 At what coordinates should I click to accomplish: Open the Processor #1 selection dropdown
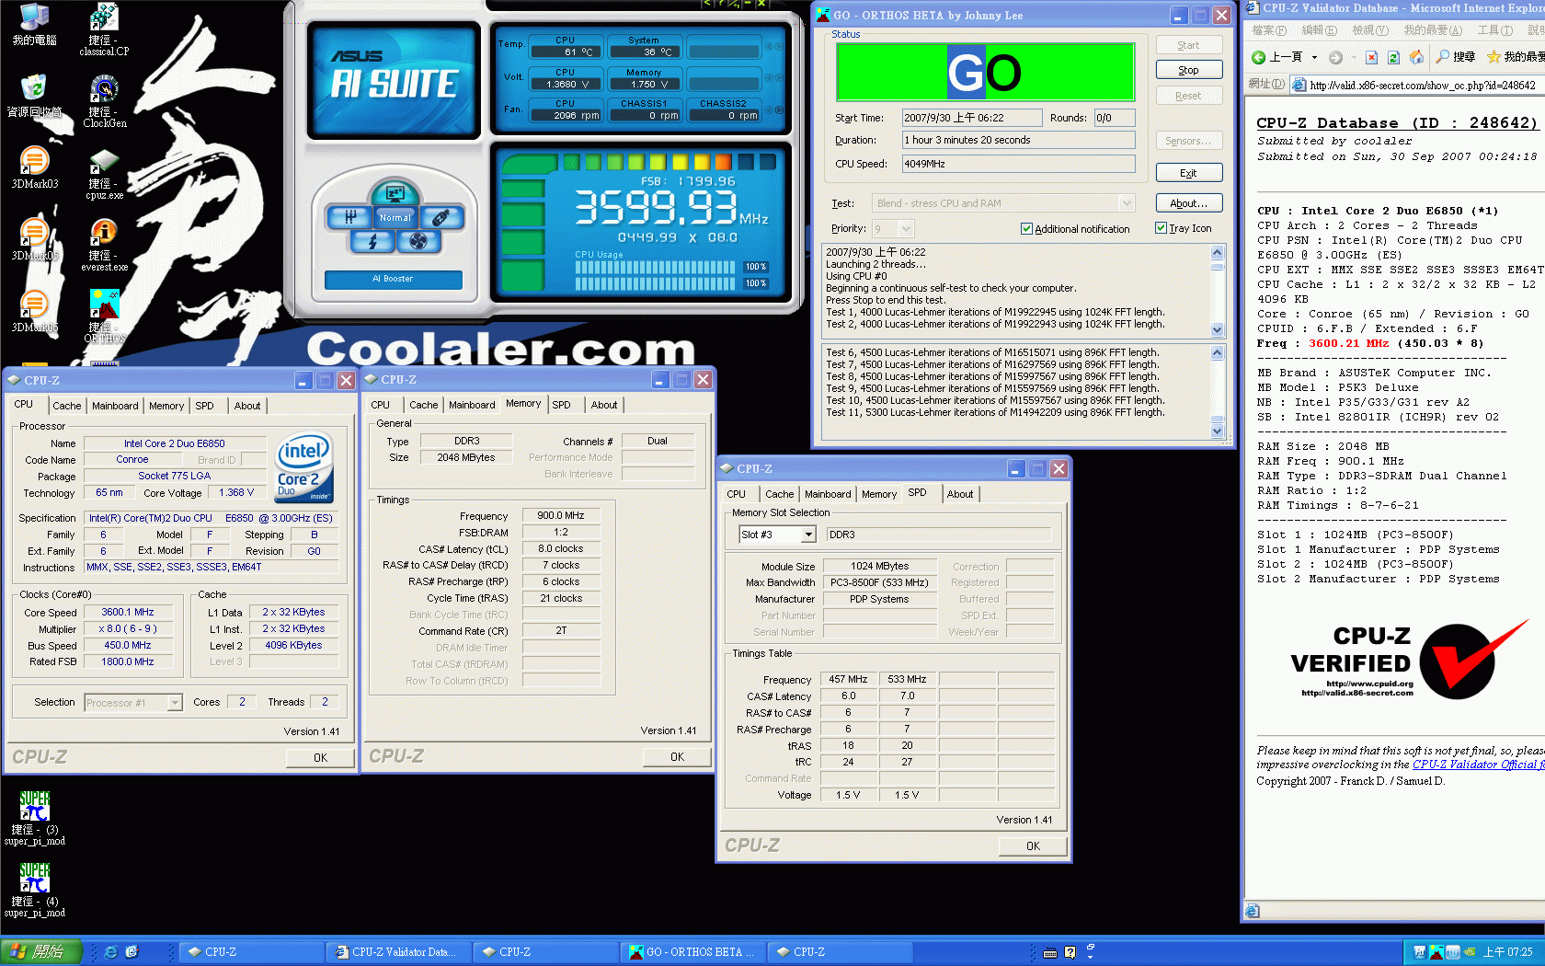[175, 703]
